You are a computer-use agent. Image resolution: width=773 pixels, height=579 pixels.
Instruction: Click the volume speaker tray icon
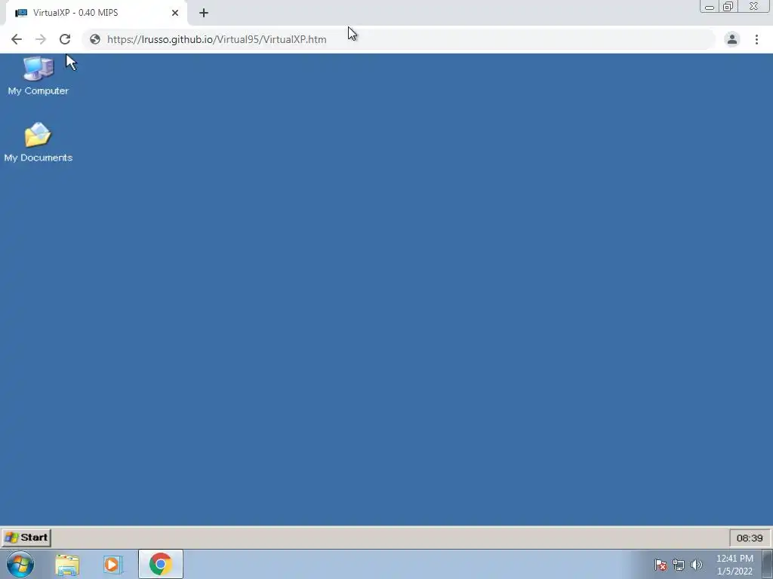coord(697,565)
